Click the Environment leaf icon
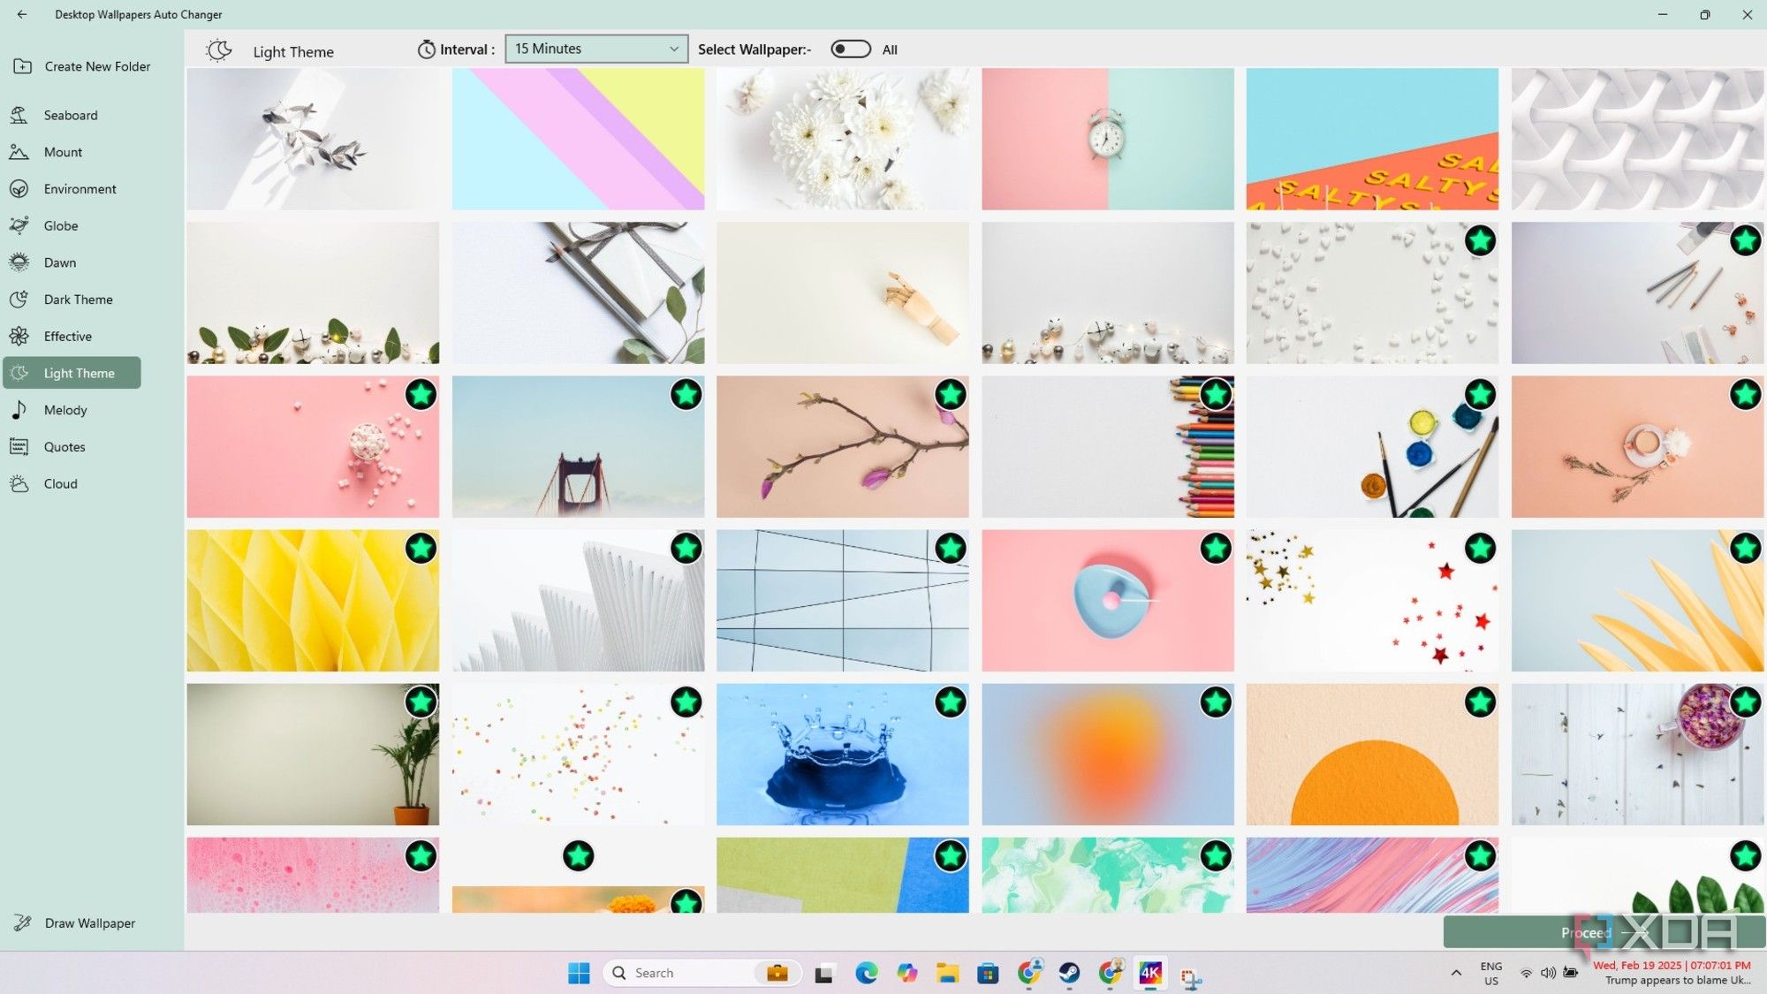1767x994 pixels. click(x=19, y=189)
